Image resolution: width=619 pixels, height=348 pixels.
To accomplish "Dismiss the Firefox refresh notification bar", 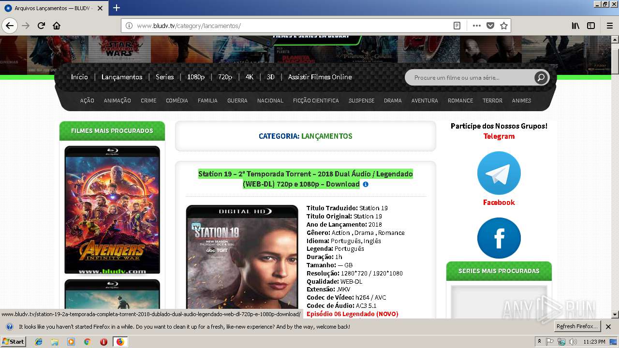I will pos(608,327).
